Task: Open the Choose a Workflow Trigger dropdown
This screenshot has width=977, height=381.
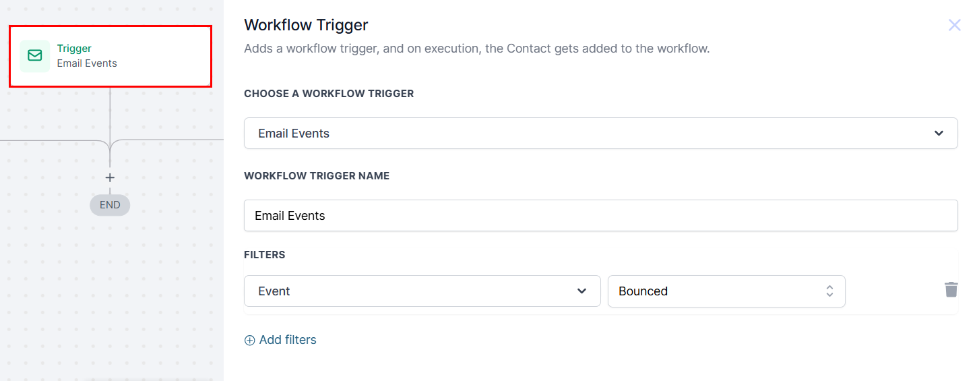Action: pyautogui.click(x=600, y=134)
